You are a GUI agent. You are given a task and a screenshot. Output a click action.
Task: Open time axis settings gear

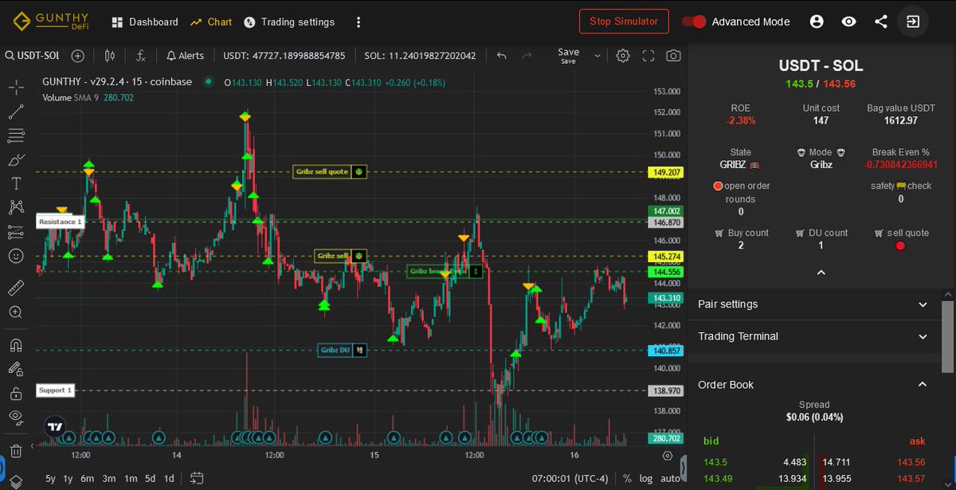(x=668, y=456)
